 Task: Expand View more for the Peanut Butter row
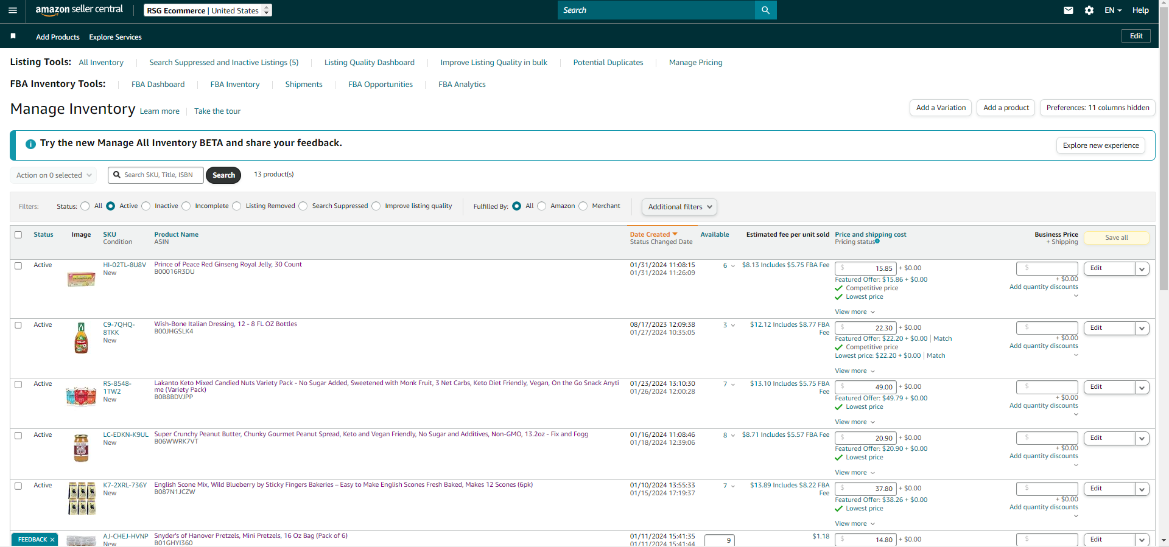click(x=855, y=472)
